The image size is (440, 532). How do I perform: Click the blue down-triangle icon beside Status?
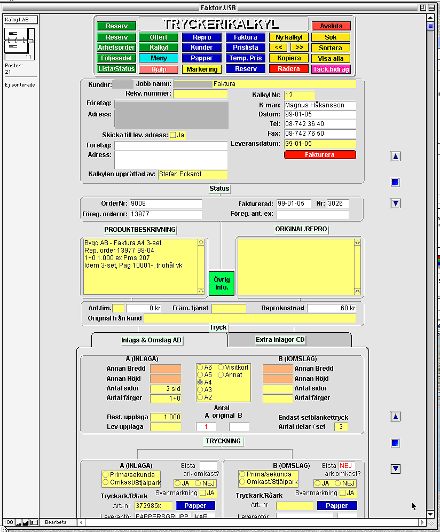click(396, 203)
